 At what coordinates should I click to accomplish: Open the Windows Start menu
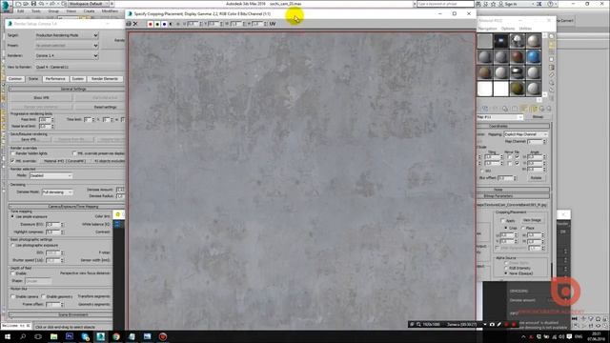(8, 336)
